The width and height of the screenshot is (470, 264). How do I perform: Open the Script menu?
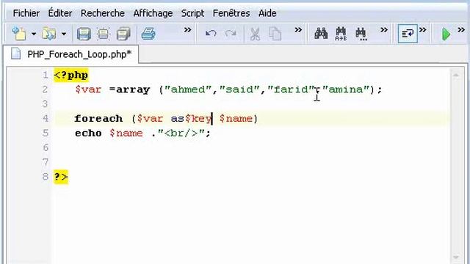192,13
